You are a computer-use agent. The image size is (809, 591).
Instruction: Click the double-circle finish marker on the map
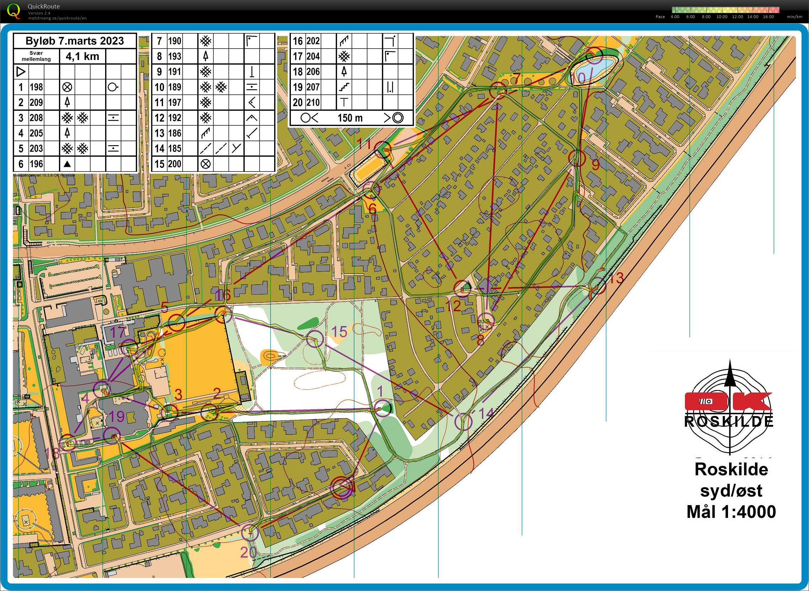[x=342, y=488]
